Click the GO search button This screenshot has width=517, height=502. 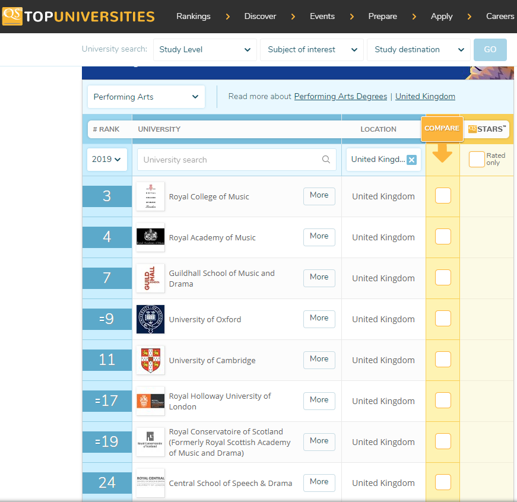490,50
